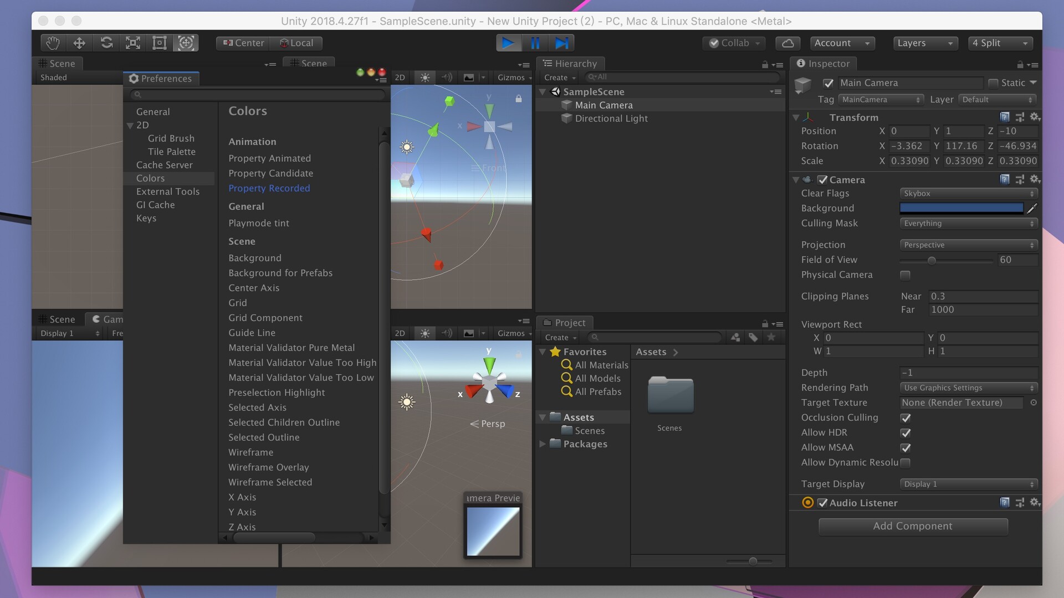Start Play mode
Screen dimensions: 1064x598
(508, 43)
